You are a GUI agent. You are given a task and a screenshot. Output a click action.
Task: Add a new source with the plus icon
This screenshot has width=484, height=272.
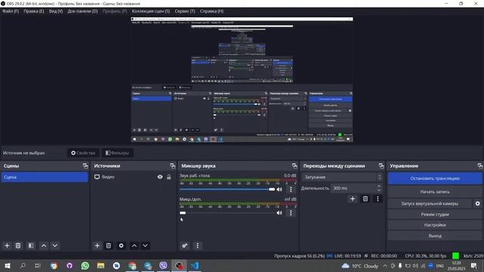coord(98,246)
